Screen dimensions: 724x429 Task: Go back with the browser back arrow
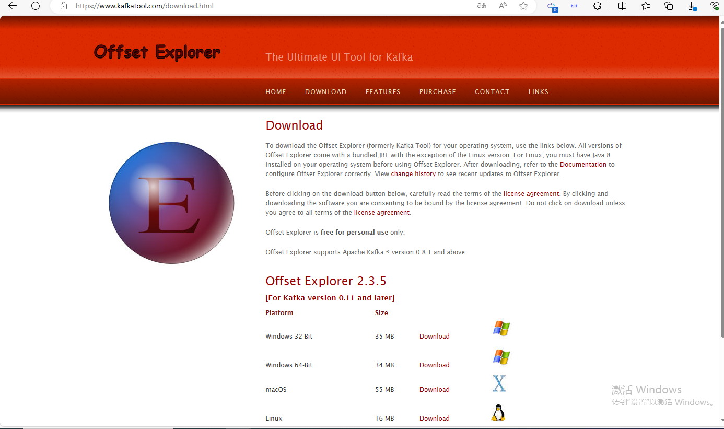tap(13, 6)
